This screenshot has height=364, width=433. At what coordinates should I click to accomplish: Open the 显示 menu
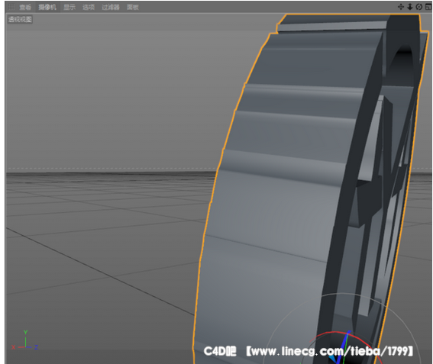(69, 7)
